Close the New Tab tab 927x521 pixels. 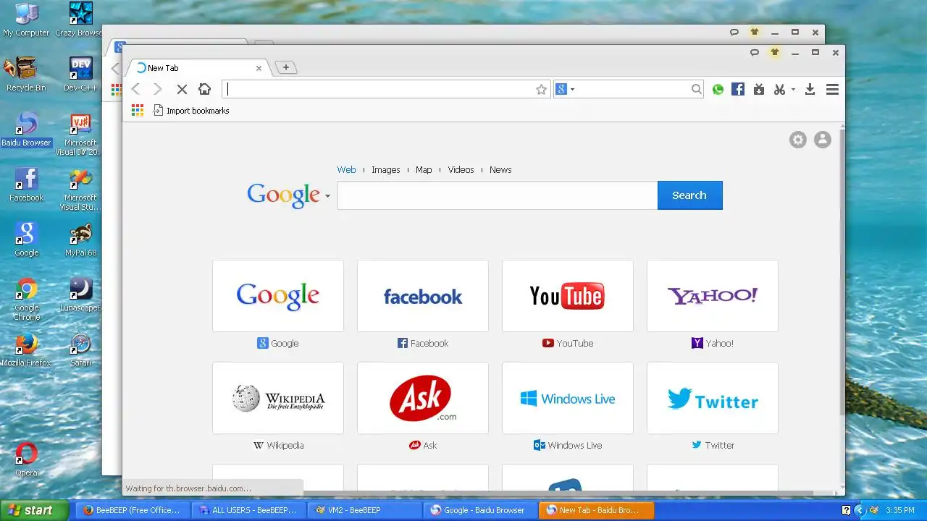pos(259,68)
